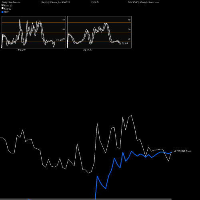This screenshot has width=200, height=200.
Task: Click the blue OBV legend swatch
Action: click(2, 12)
